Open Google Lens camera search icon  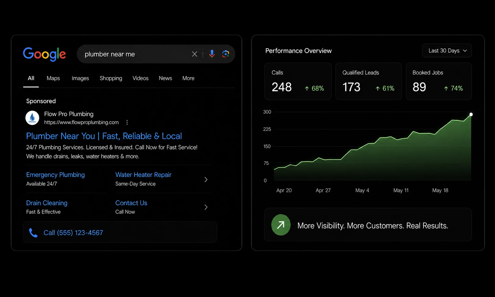(x=226, y=54)
